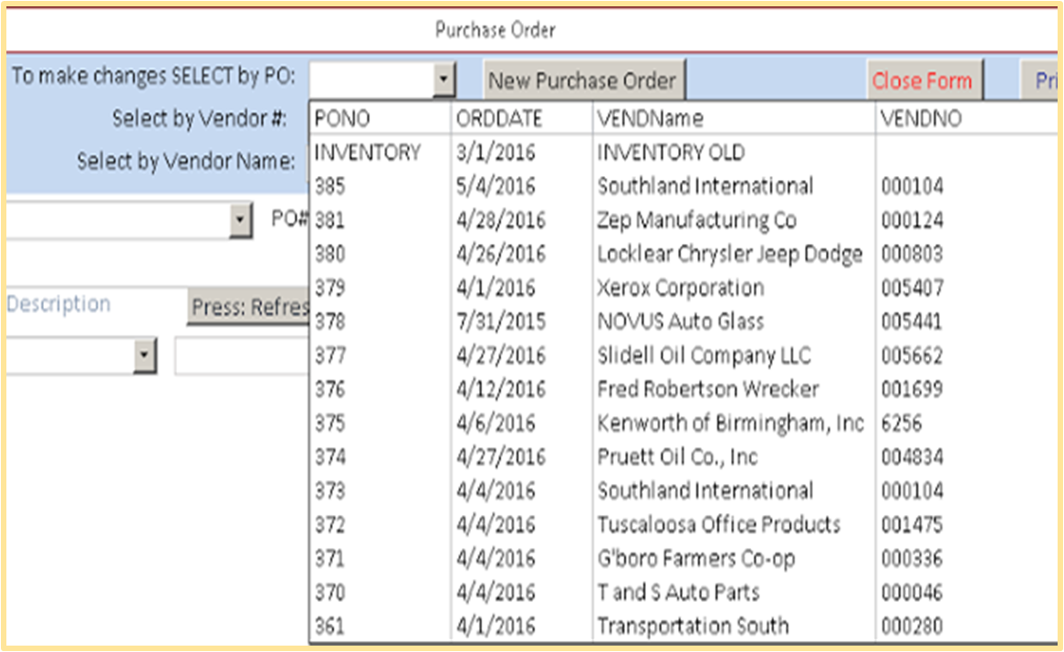
Task: Click vendor name Xerox Corporation
Action: coord(681,288)
